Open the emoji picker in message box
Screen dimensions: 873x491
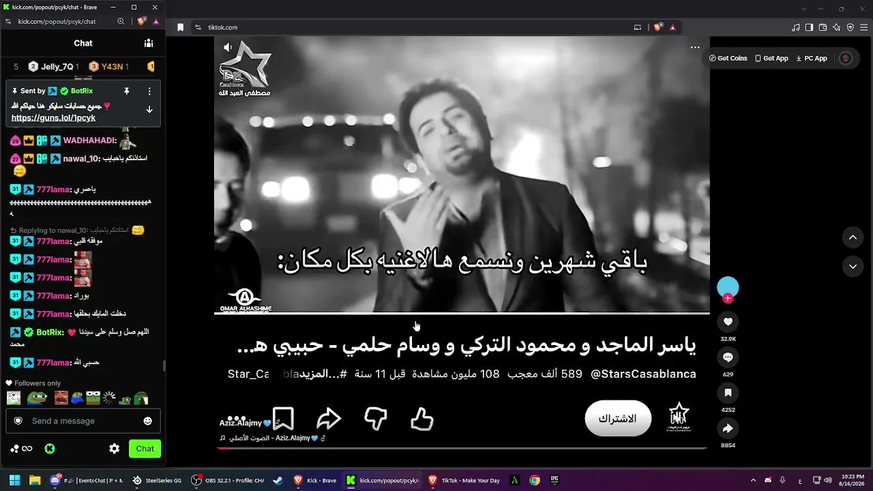[x=147, y=421]
